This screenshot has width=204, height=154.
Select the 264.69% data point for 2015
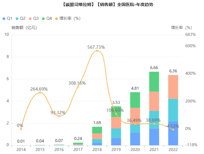coord(40,92)
